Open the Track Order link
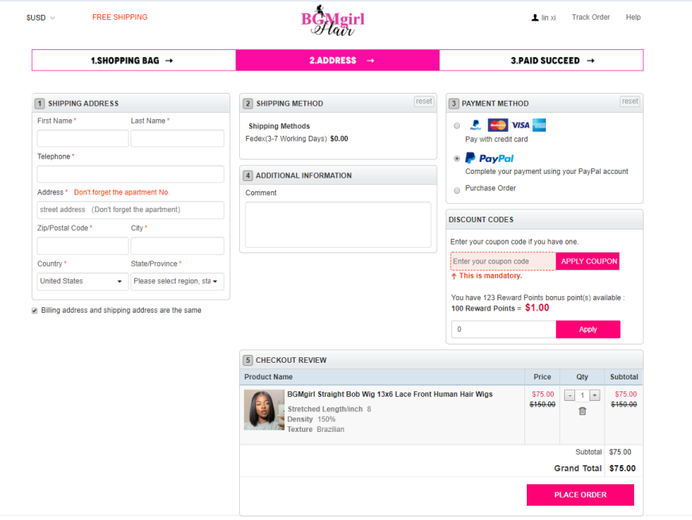The height and width of the screenshot is (520, 692). click(590, 17)
